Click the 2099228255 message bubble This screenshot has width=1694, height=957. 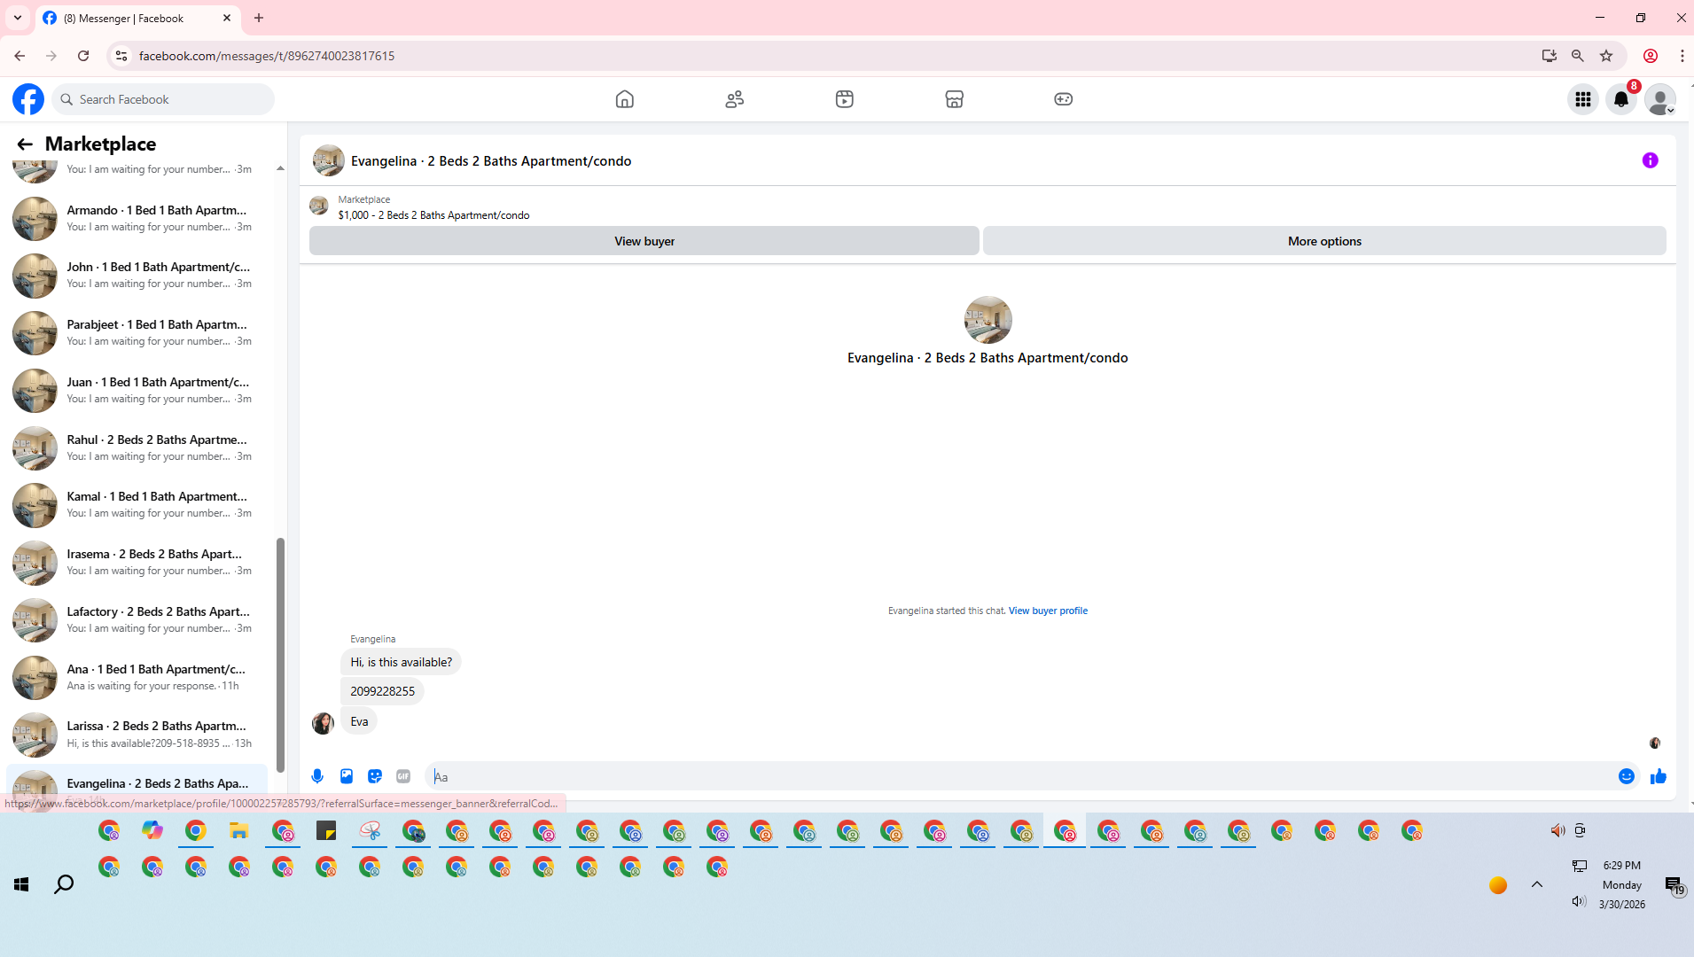click(382, 691)
